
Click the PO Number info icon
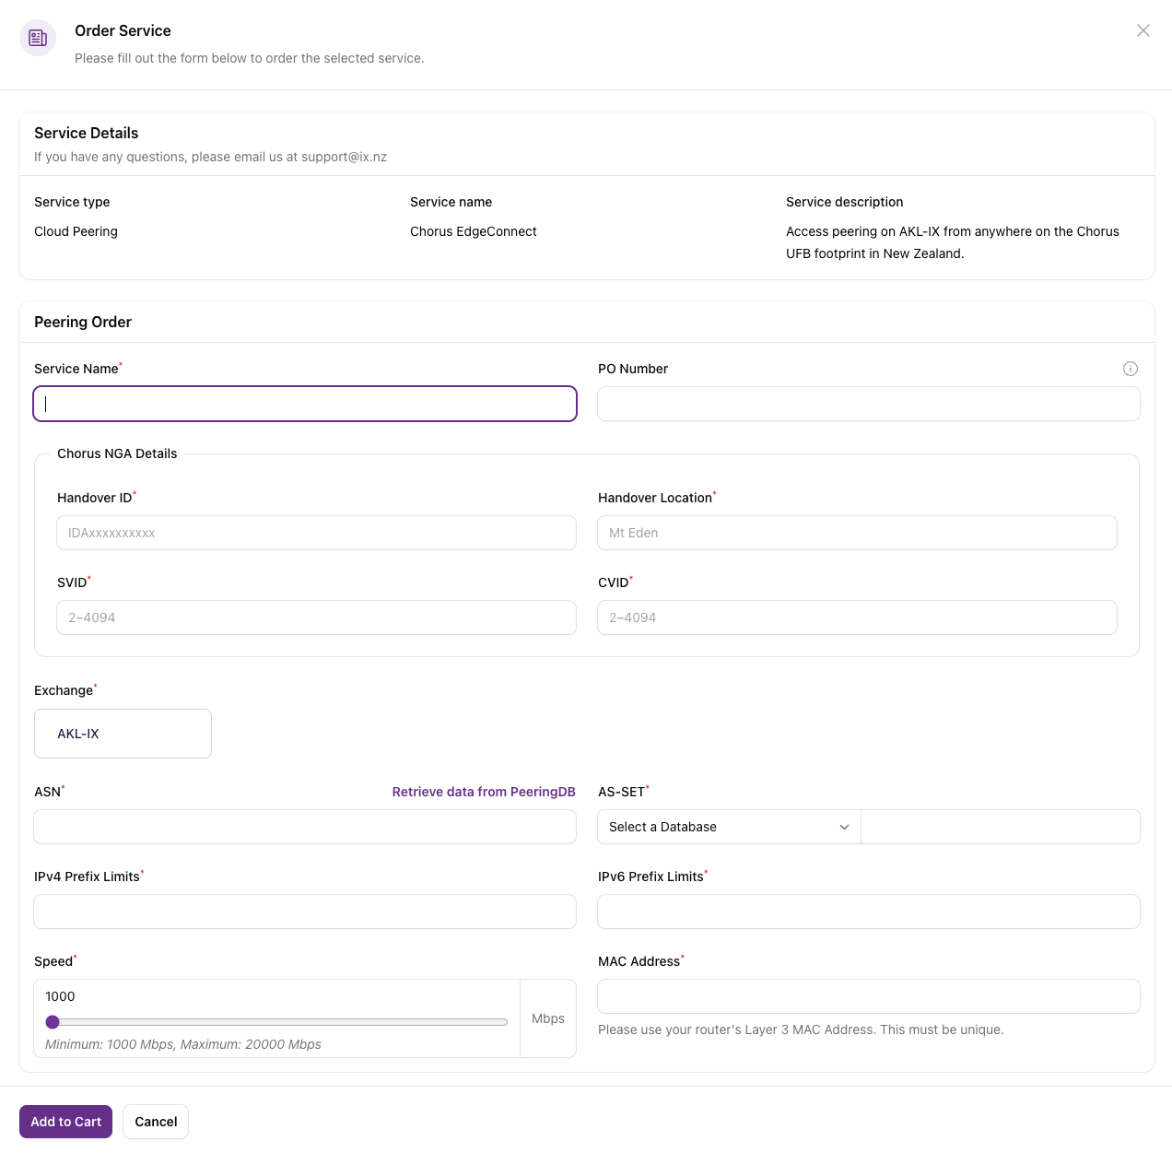1131,369
